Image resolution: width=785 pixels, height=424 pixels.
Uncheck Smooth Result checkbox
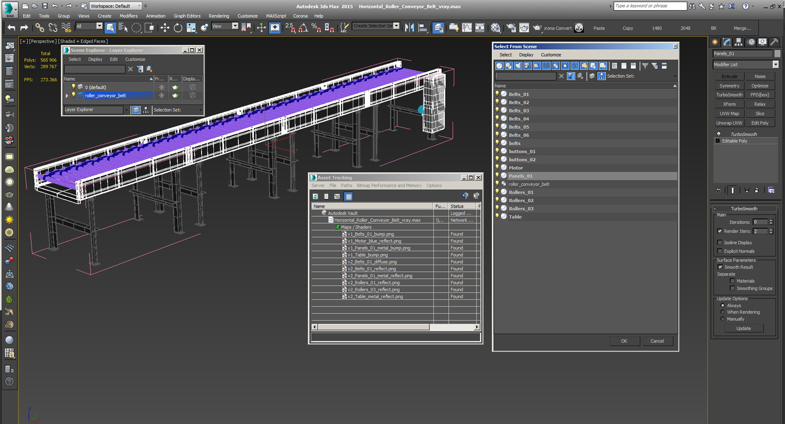(x=720, y=267)
